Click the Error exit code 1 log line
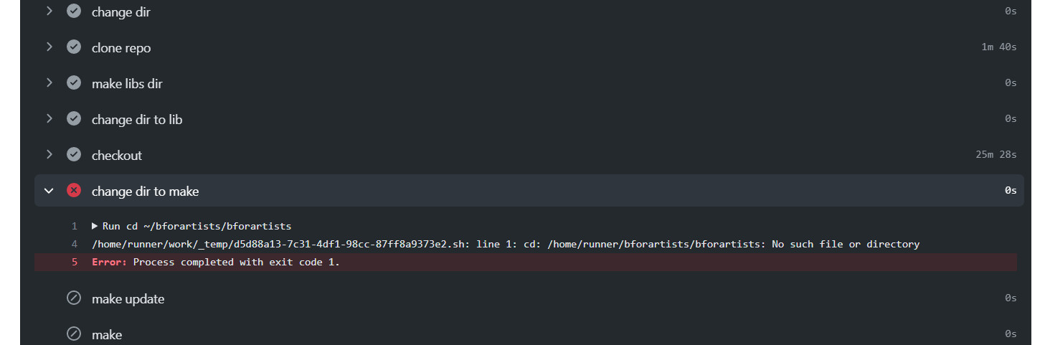The height and width of the screenshot is (345, 1045). [x=216, y=263]
